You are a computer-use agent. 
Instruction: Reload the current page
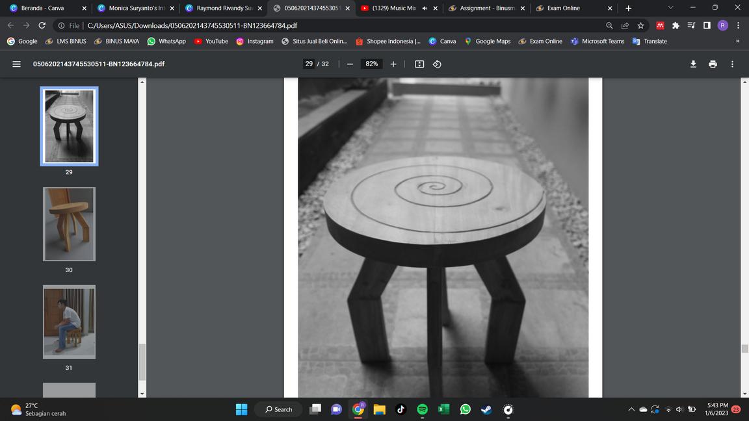pos(42,25)
